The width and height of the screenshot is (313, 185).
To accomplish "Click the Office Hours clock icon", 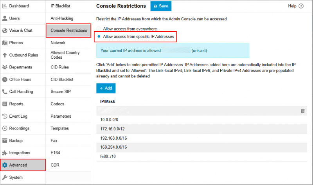I will point(5,79).
